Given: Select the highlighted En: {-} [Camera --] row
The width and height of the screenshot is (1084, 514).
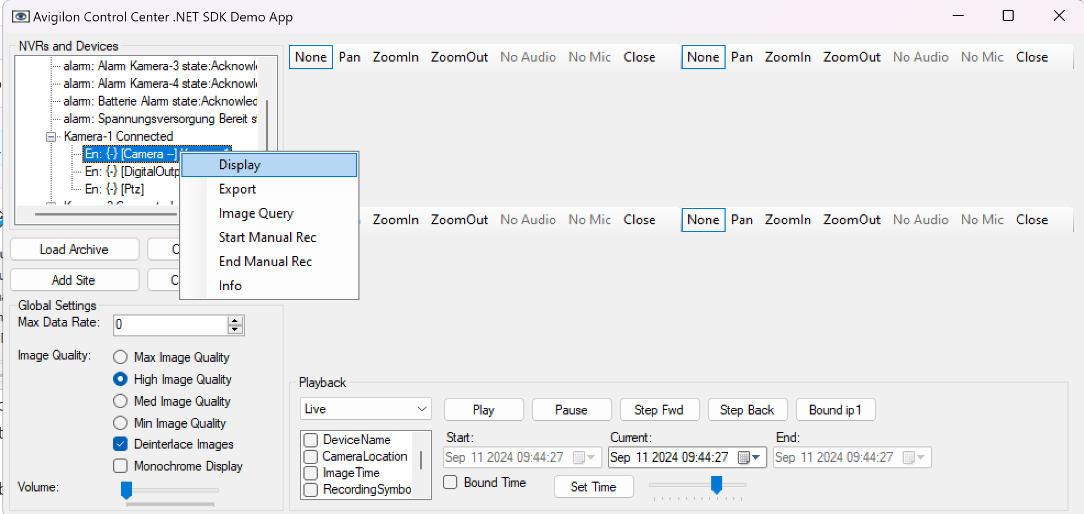Looking at the screenshot, I should point(132,154).
